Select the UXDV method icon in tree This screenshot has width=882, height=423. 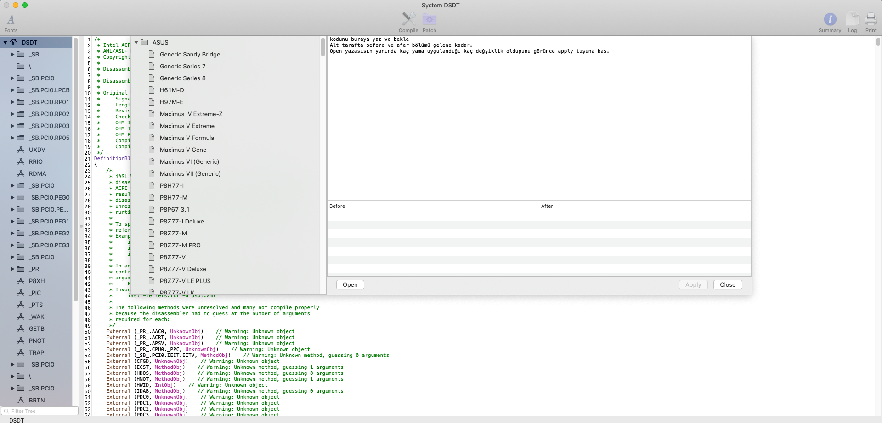pyautogui.click(x=21, y=150)
